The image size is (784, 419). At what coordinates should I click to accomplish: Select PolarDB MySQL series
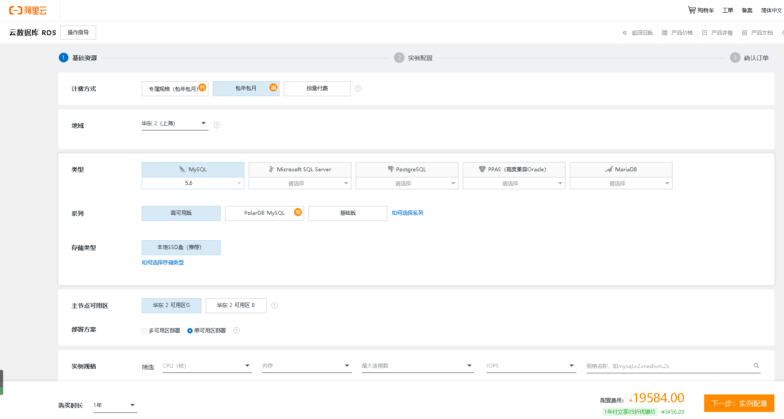265,213
